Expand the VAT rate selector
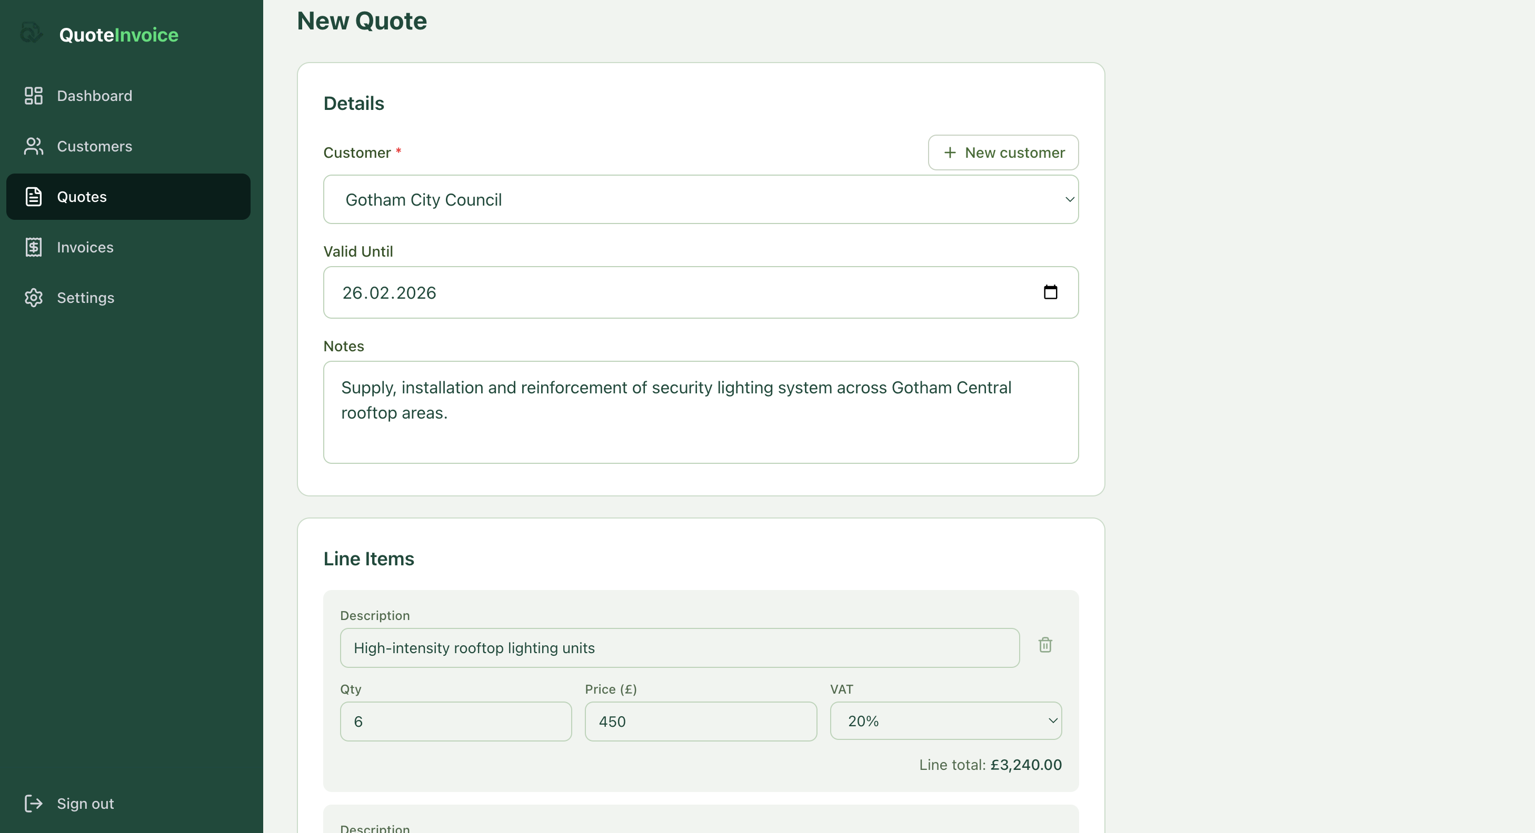This screenshot has width=1535, height=833. 945,720
